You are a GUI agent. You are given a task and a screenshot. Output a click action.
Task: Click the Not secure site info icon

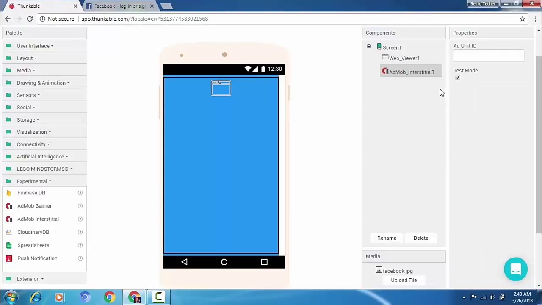tap(42, 19)
